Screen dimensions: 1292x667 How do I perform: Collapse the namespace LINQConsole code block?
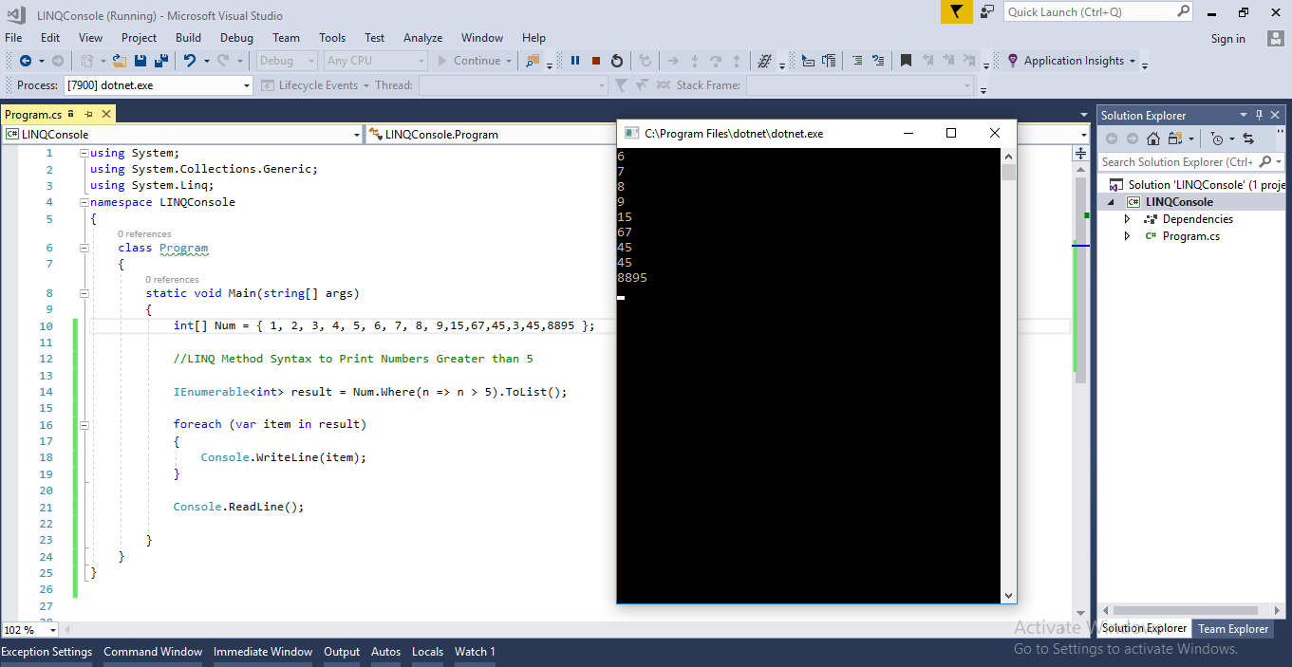(84, 202)
